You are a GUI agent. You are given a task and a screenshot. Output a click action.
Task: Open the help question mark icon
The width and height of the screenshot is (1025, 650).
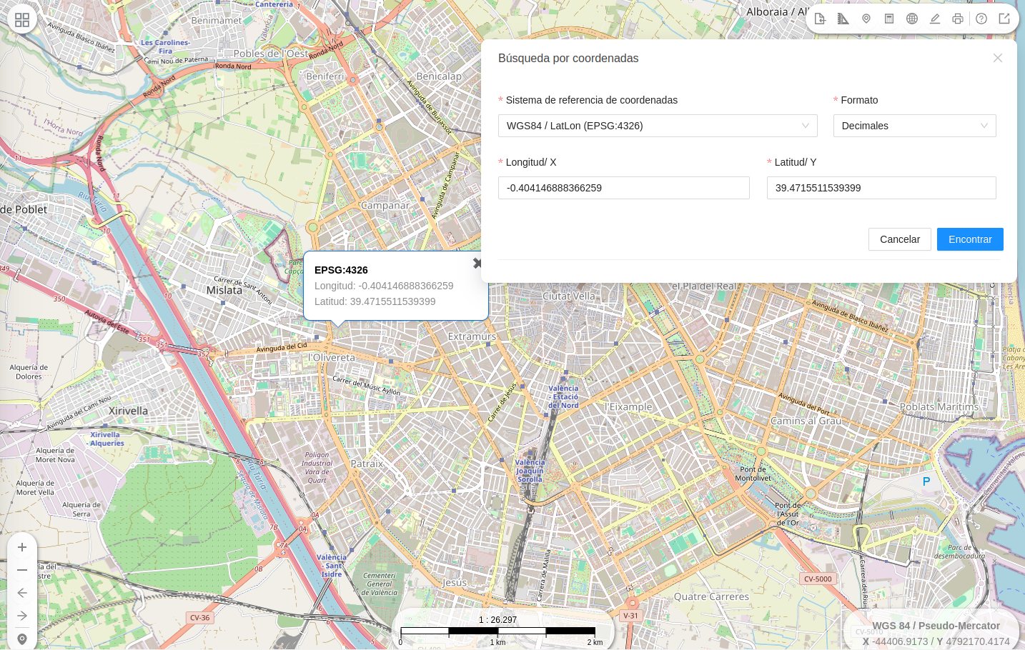(981, 19)
